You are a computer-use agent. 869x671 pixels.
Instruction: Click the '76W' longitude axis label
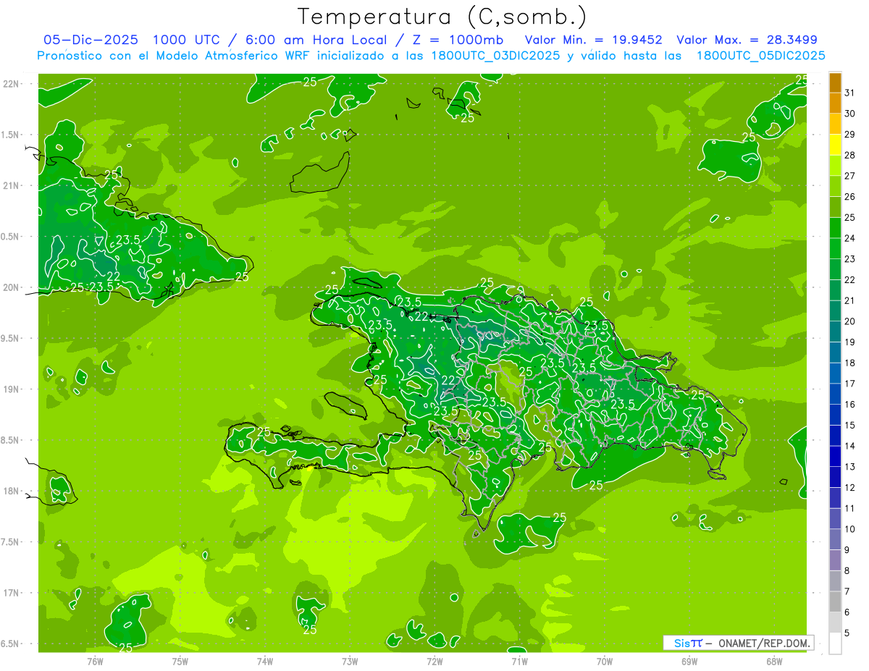click(x=95, y=662)
